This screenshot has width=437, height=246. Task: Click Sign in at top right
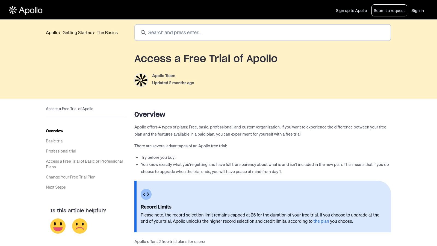[x=418, y=10]
